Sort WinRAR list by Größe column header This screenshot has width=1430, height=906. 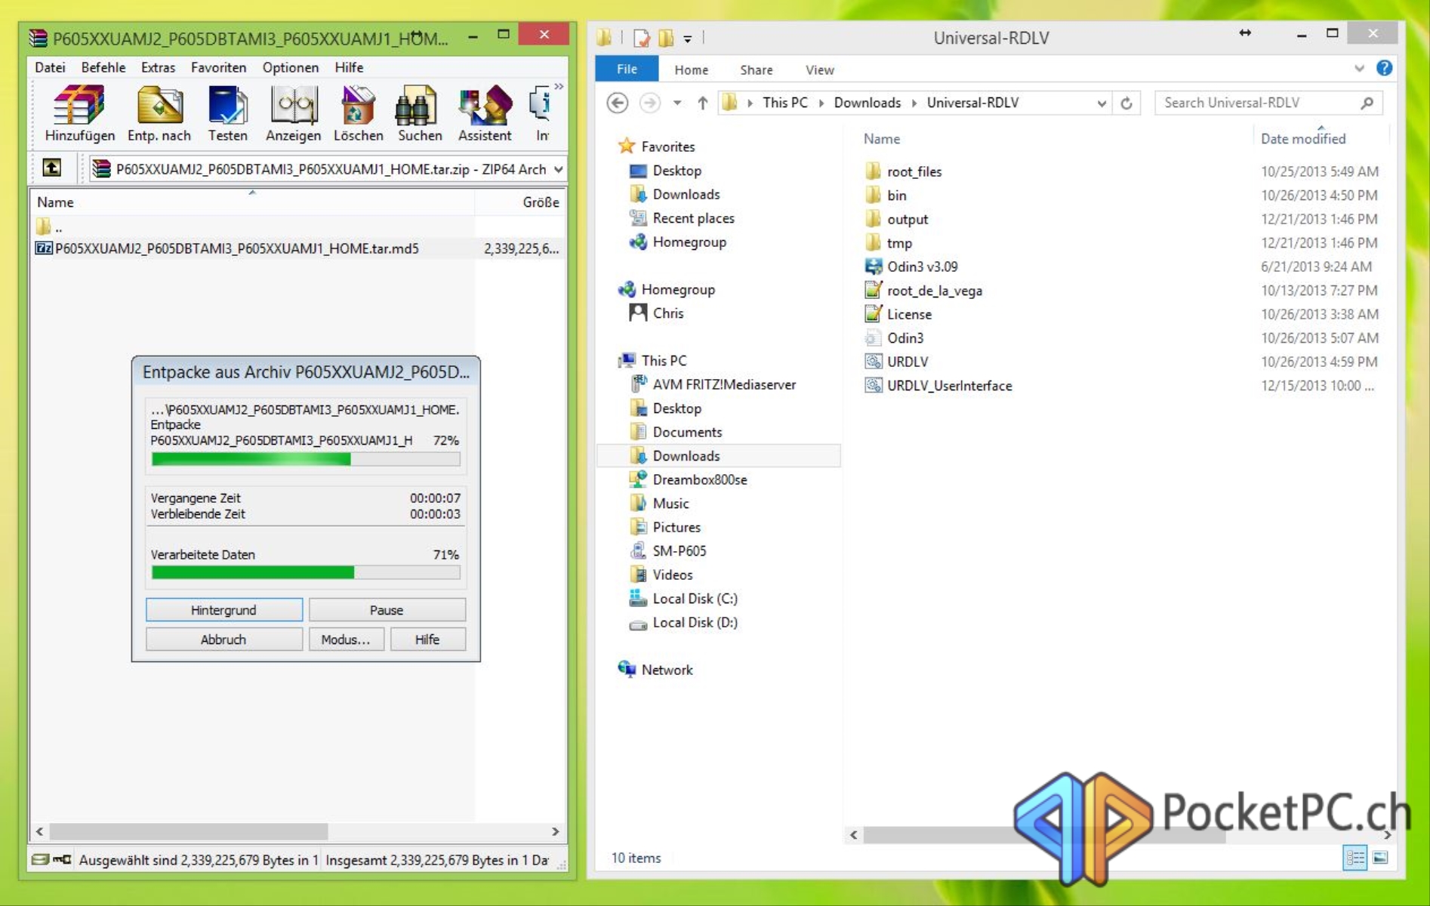click(520, 202)
